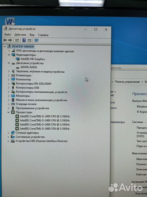Click the HID devices icon
Image resolution: width=147 pixels, height=197 pixels.
click(x=13, y=141)
